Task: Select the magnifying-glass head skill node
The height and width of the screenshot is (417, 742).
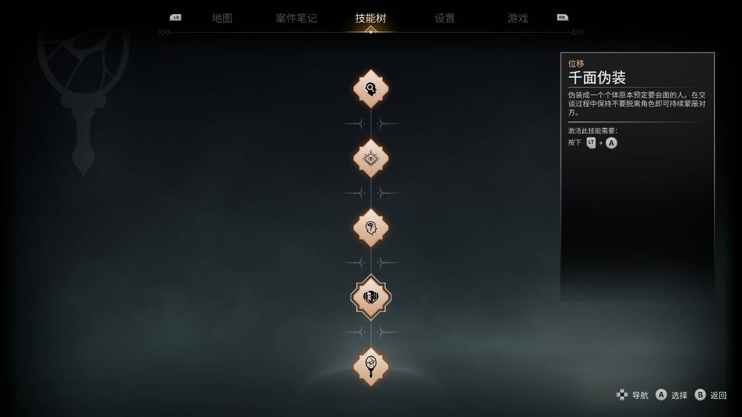Action: (x=371, y=89)
